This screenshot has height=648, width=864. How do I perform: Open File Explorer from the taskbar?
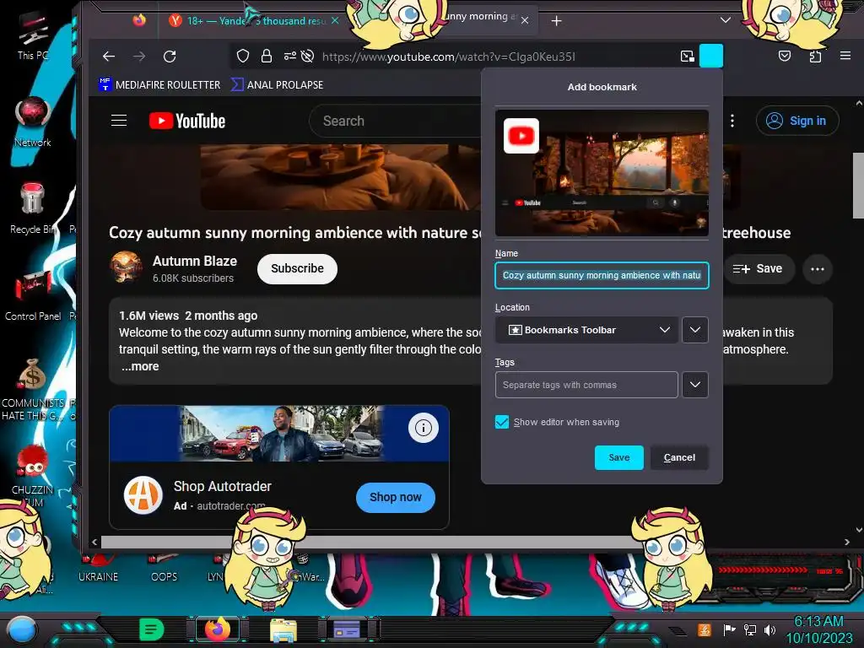pyautogui.click(x=283, y=629)
